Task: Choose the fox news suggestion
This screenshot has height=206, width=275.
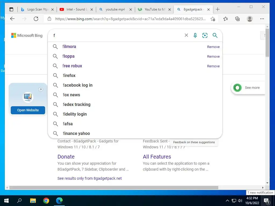Action: (135, 95)
